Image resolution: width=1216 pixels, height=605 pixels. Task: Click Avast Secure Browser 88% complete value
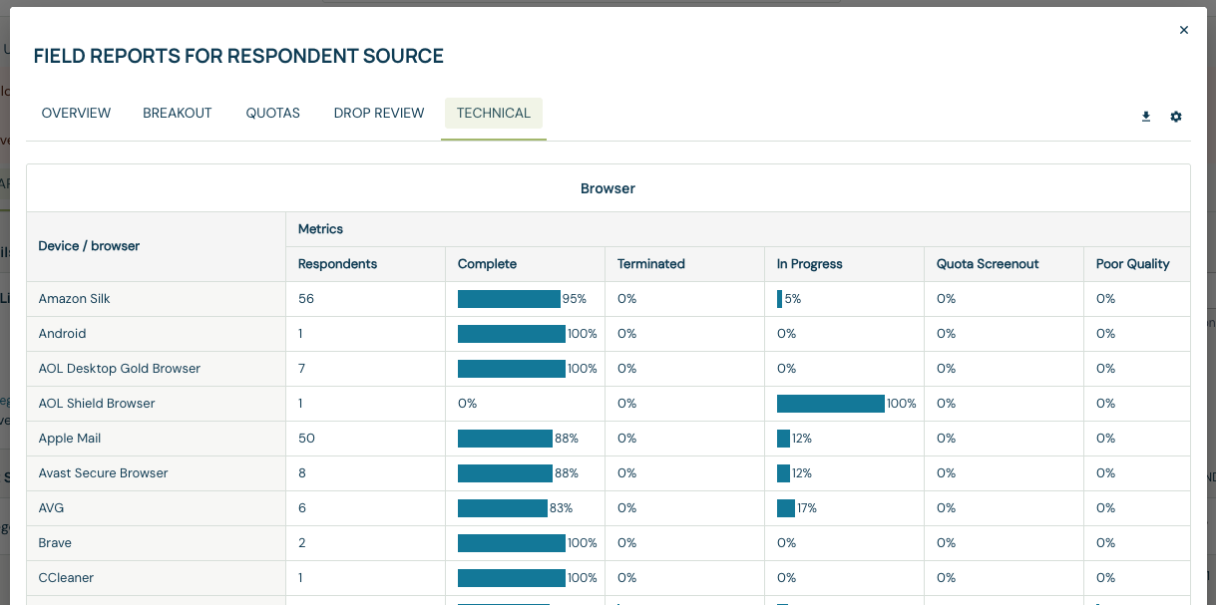point(567,473)
